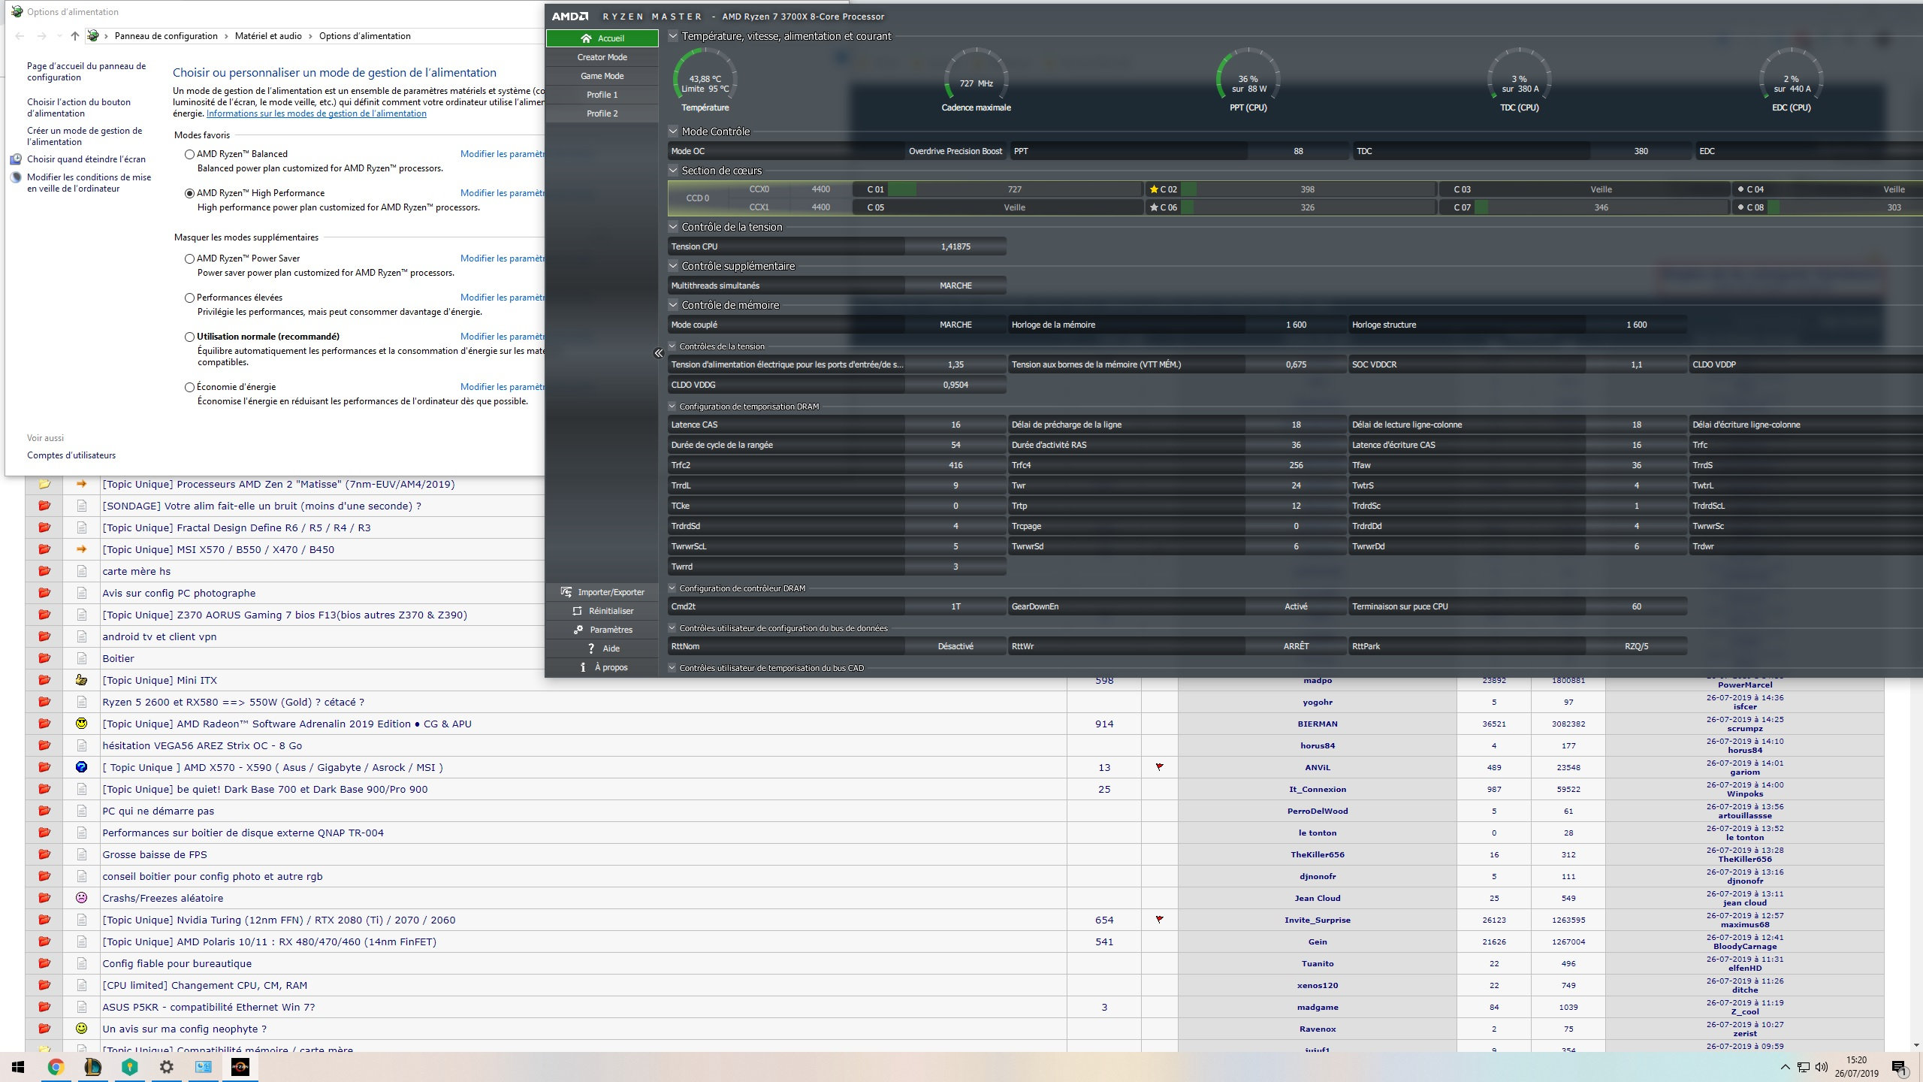
Task: Switch to Game Mode in Ryzen Master
Action: point(602,76)
